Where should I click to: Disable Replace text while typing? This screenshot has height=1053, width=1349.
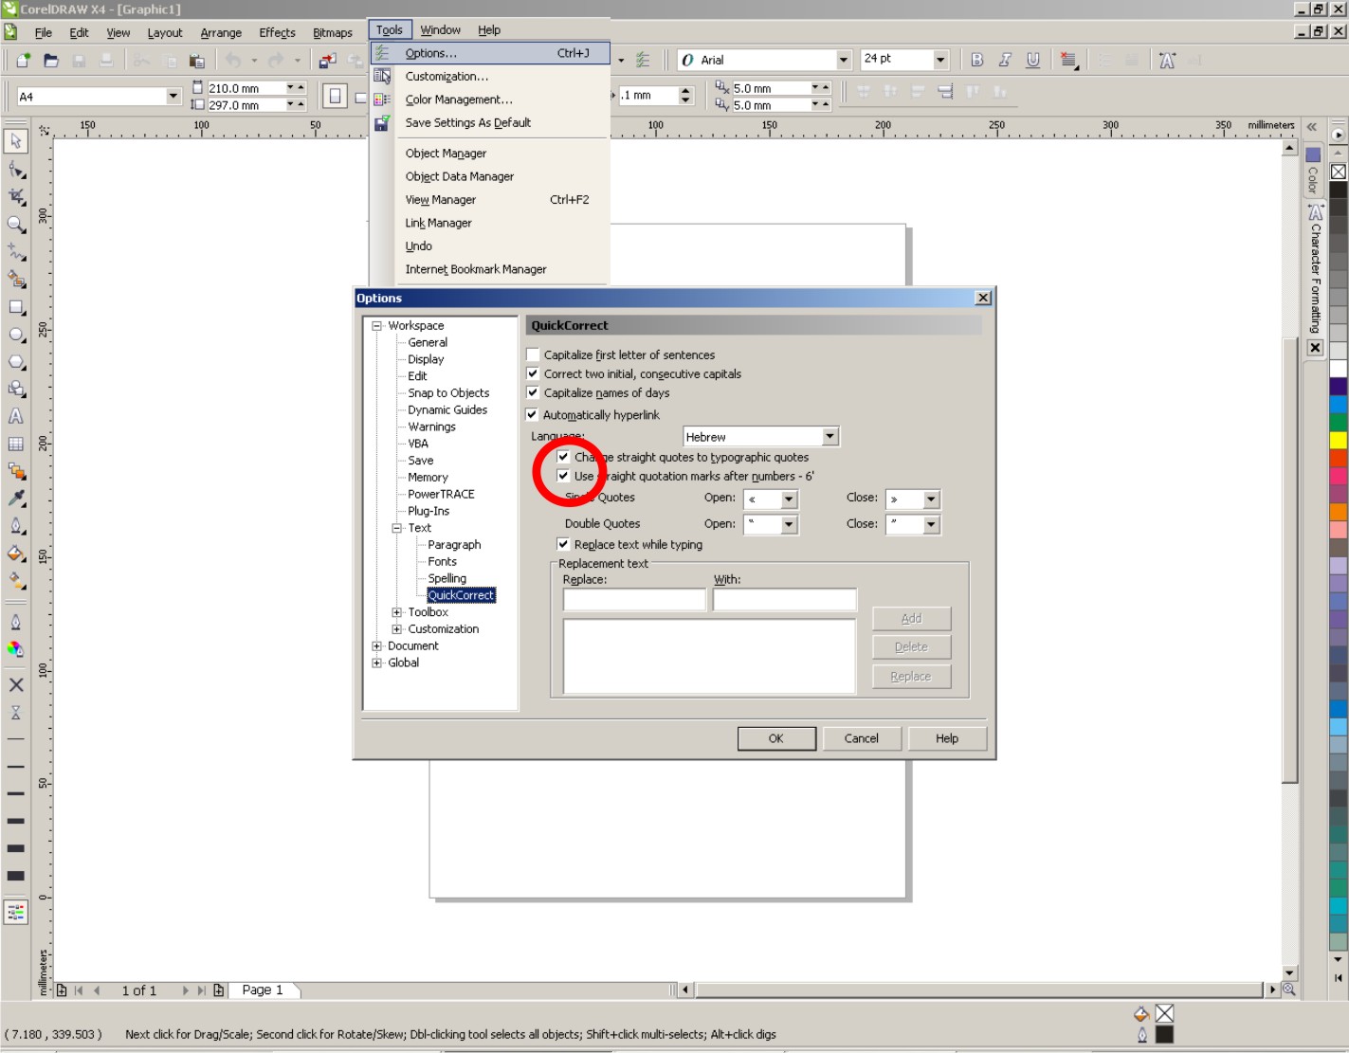coord(563,544)
